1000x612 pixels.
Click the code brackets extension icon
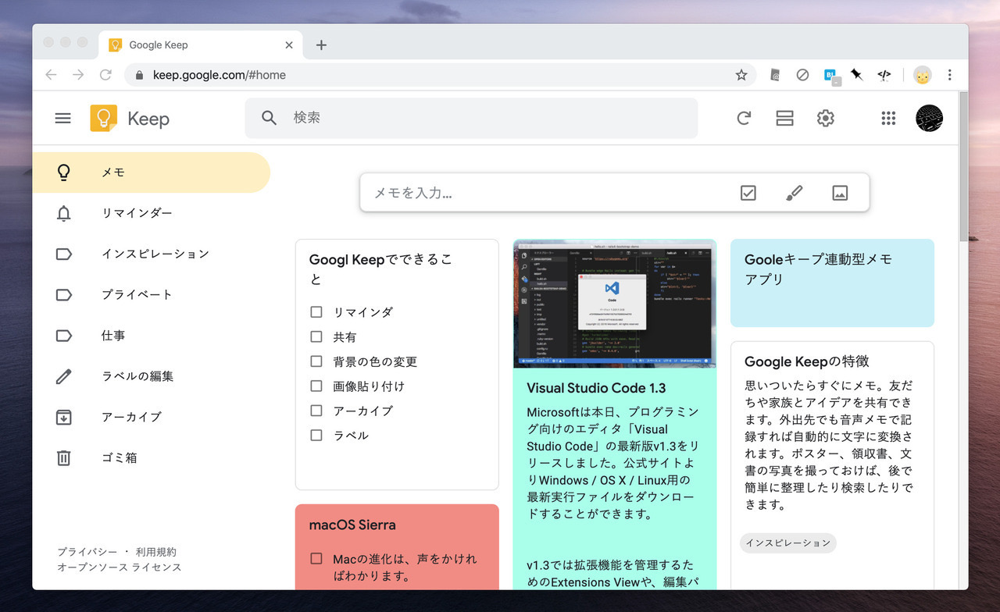pyautogui.click(x=884, y=75)
